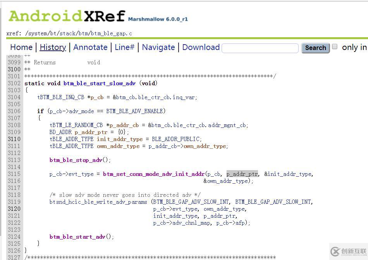Open the 'bt' path segment in xref
Screen dimensions: 368x260
[53, 34]
